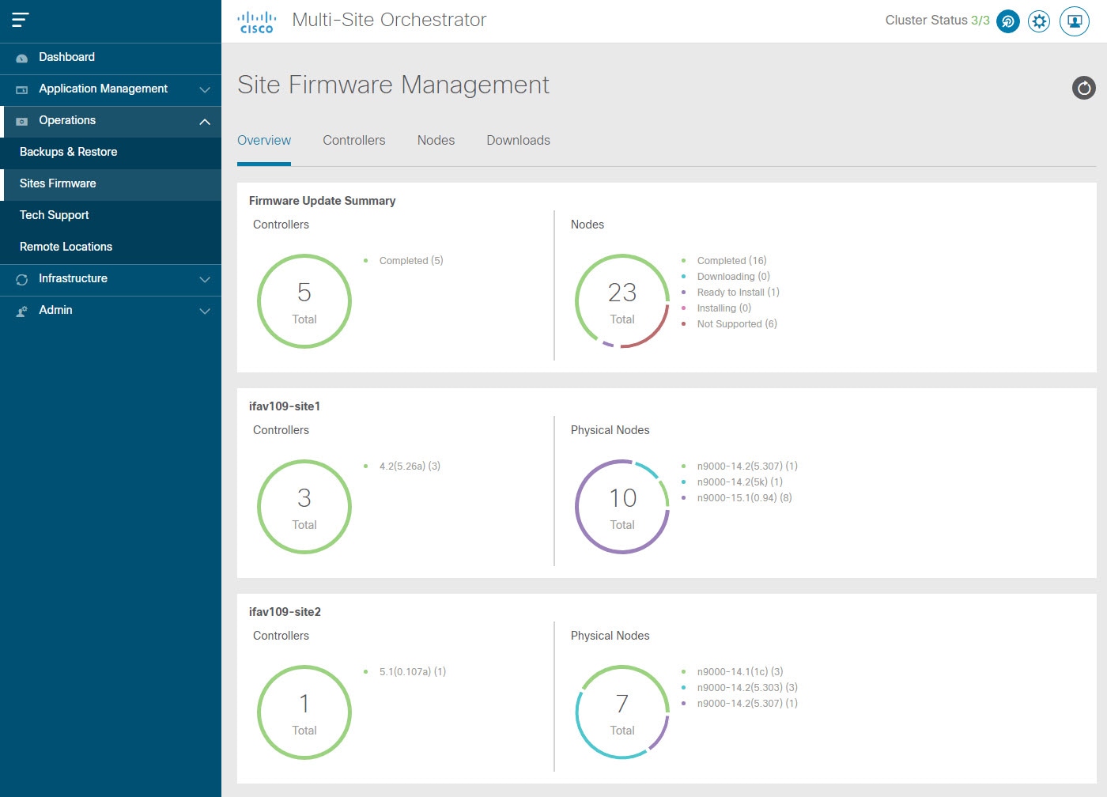Screen dimensions: 1107x797
Task: Click the ifav109-site2 7 Total nodes donut
Action: tap(622, 712)
